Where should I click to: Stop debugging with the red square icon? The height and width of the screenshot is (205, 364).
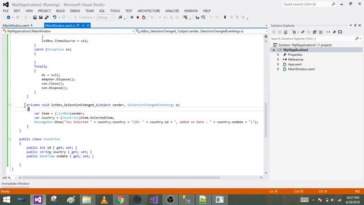coord(138,18)
